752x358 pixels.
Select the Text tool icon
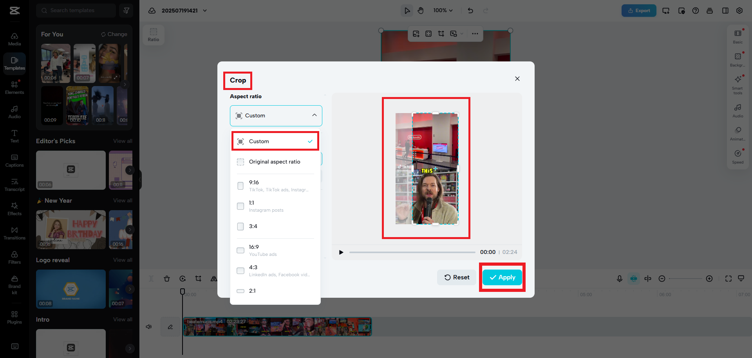click(x=14, y=136)
